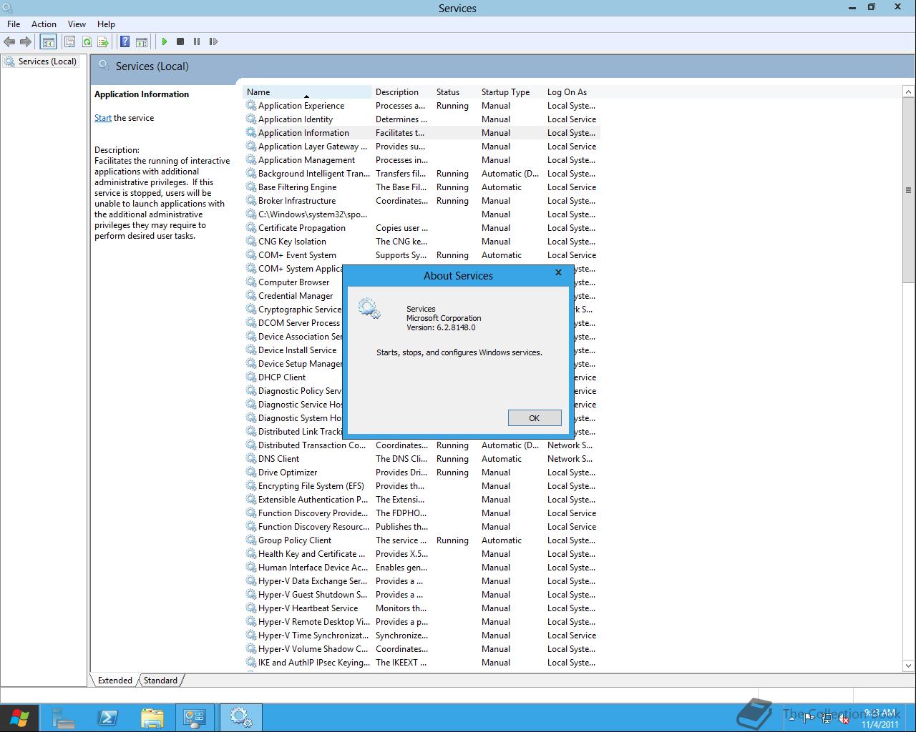Select the COM+ Event System service

pos(422,255)
